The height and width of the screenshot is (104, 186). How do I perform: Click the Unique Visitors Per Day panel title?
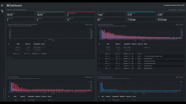pyautogui.click(x=22, y=25)
